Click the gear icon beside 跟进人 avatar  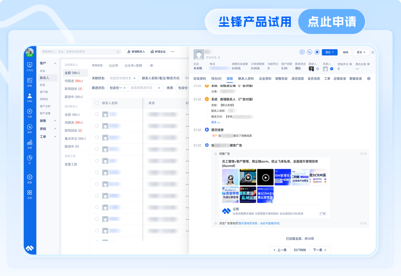pos(317,69)
